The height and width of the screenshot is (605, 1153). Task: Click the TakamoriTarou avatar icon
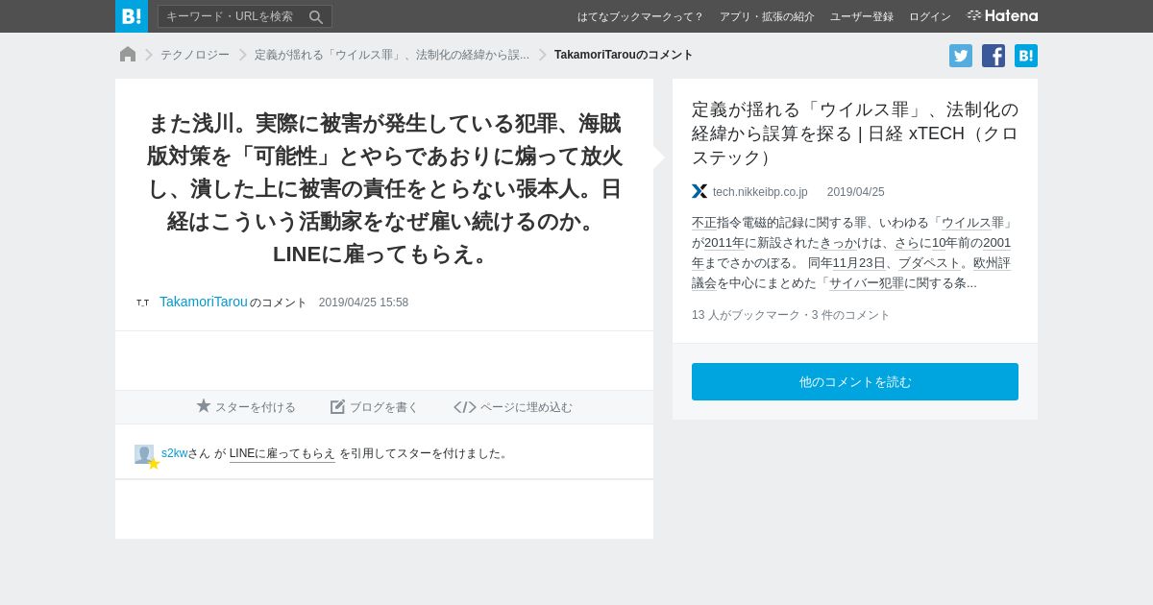[142, 302]
